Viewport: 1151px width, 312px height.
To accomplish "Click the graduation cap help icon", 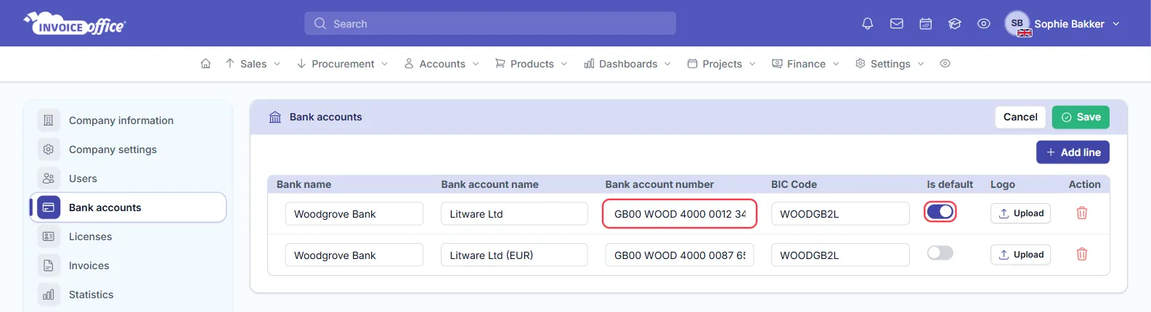I will click(955, 24).
